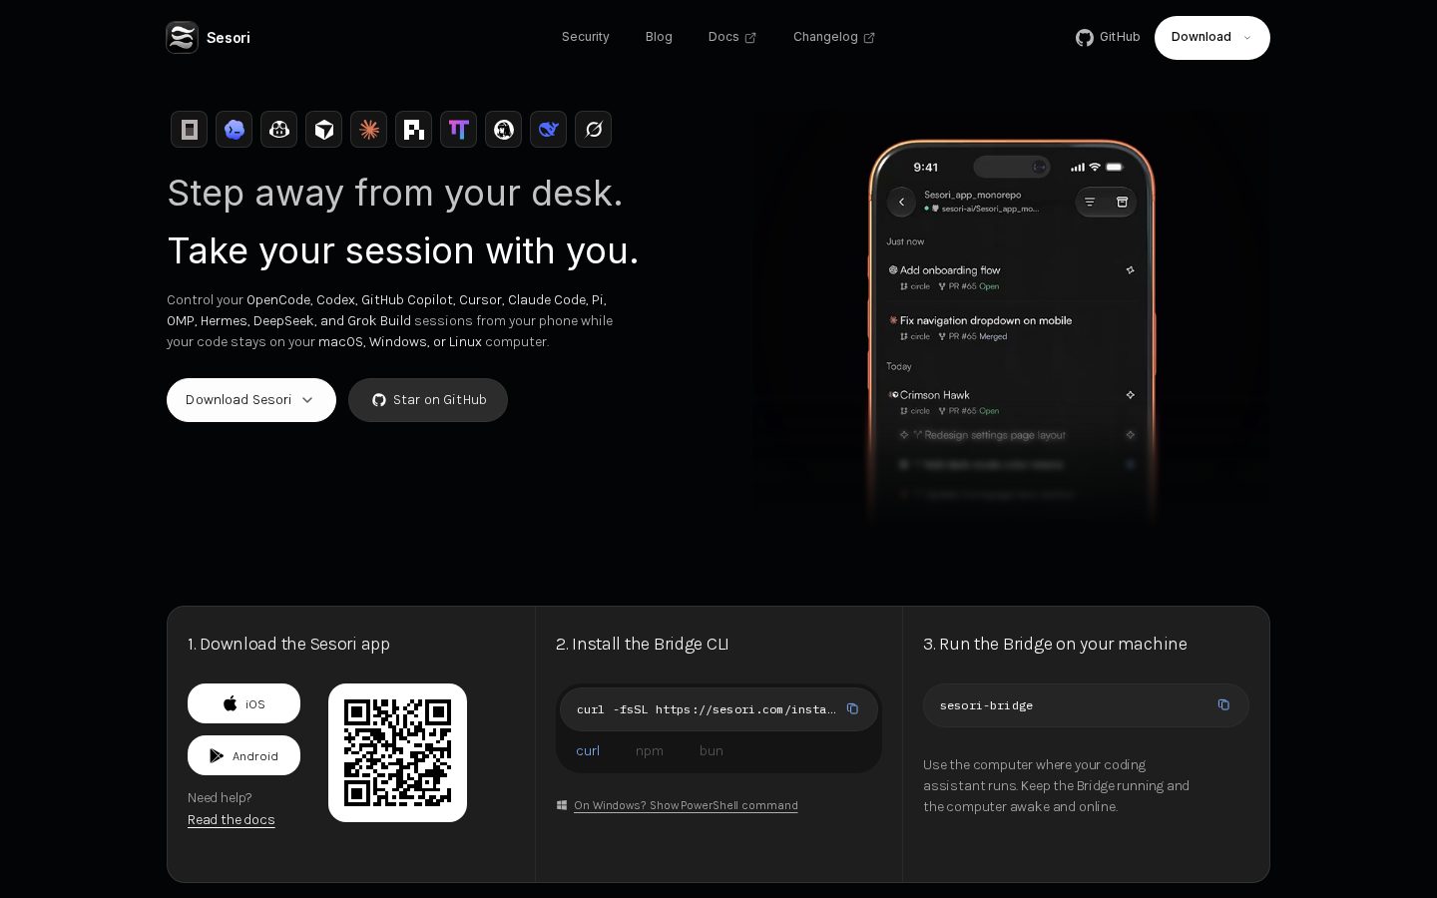Screen dimensions: 1437x898
Task: Tap the back arrow in phone mockup
Action: click(x=901, y=202)
